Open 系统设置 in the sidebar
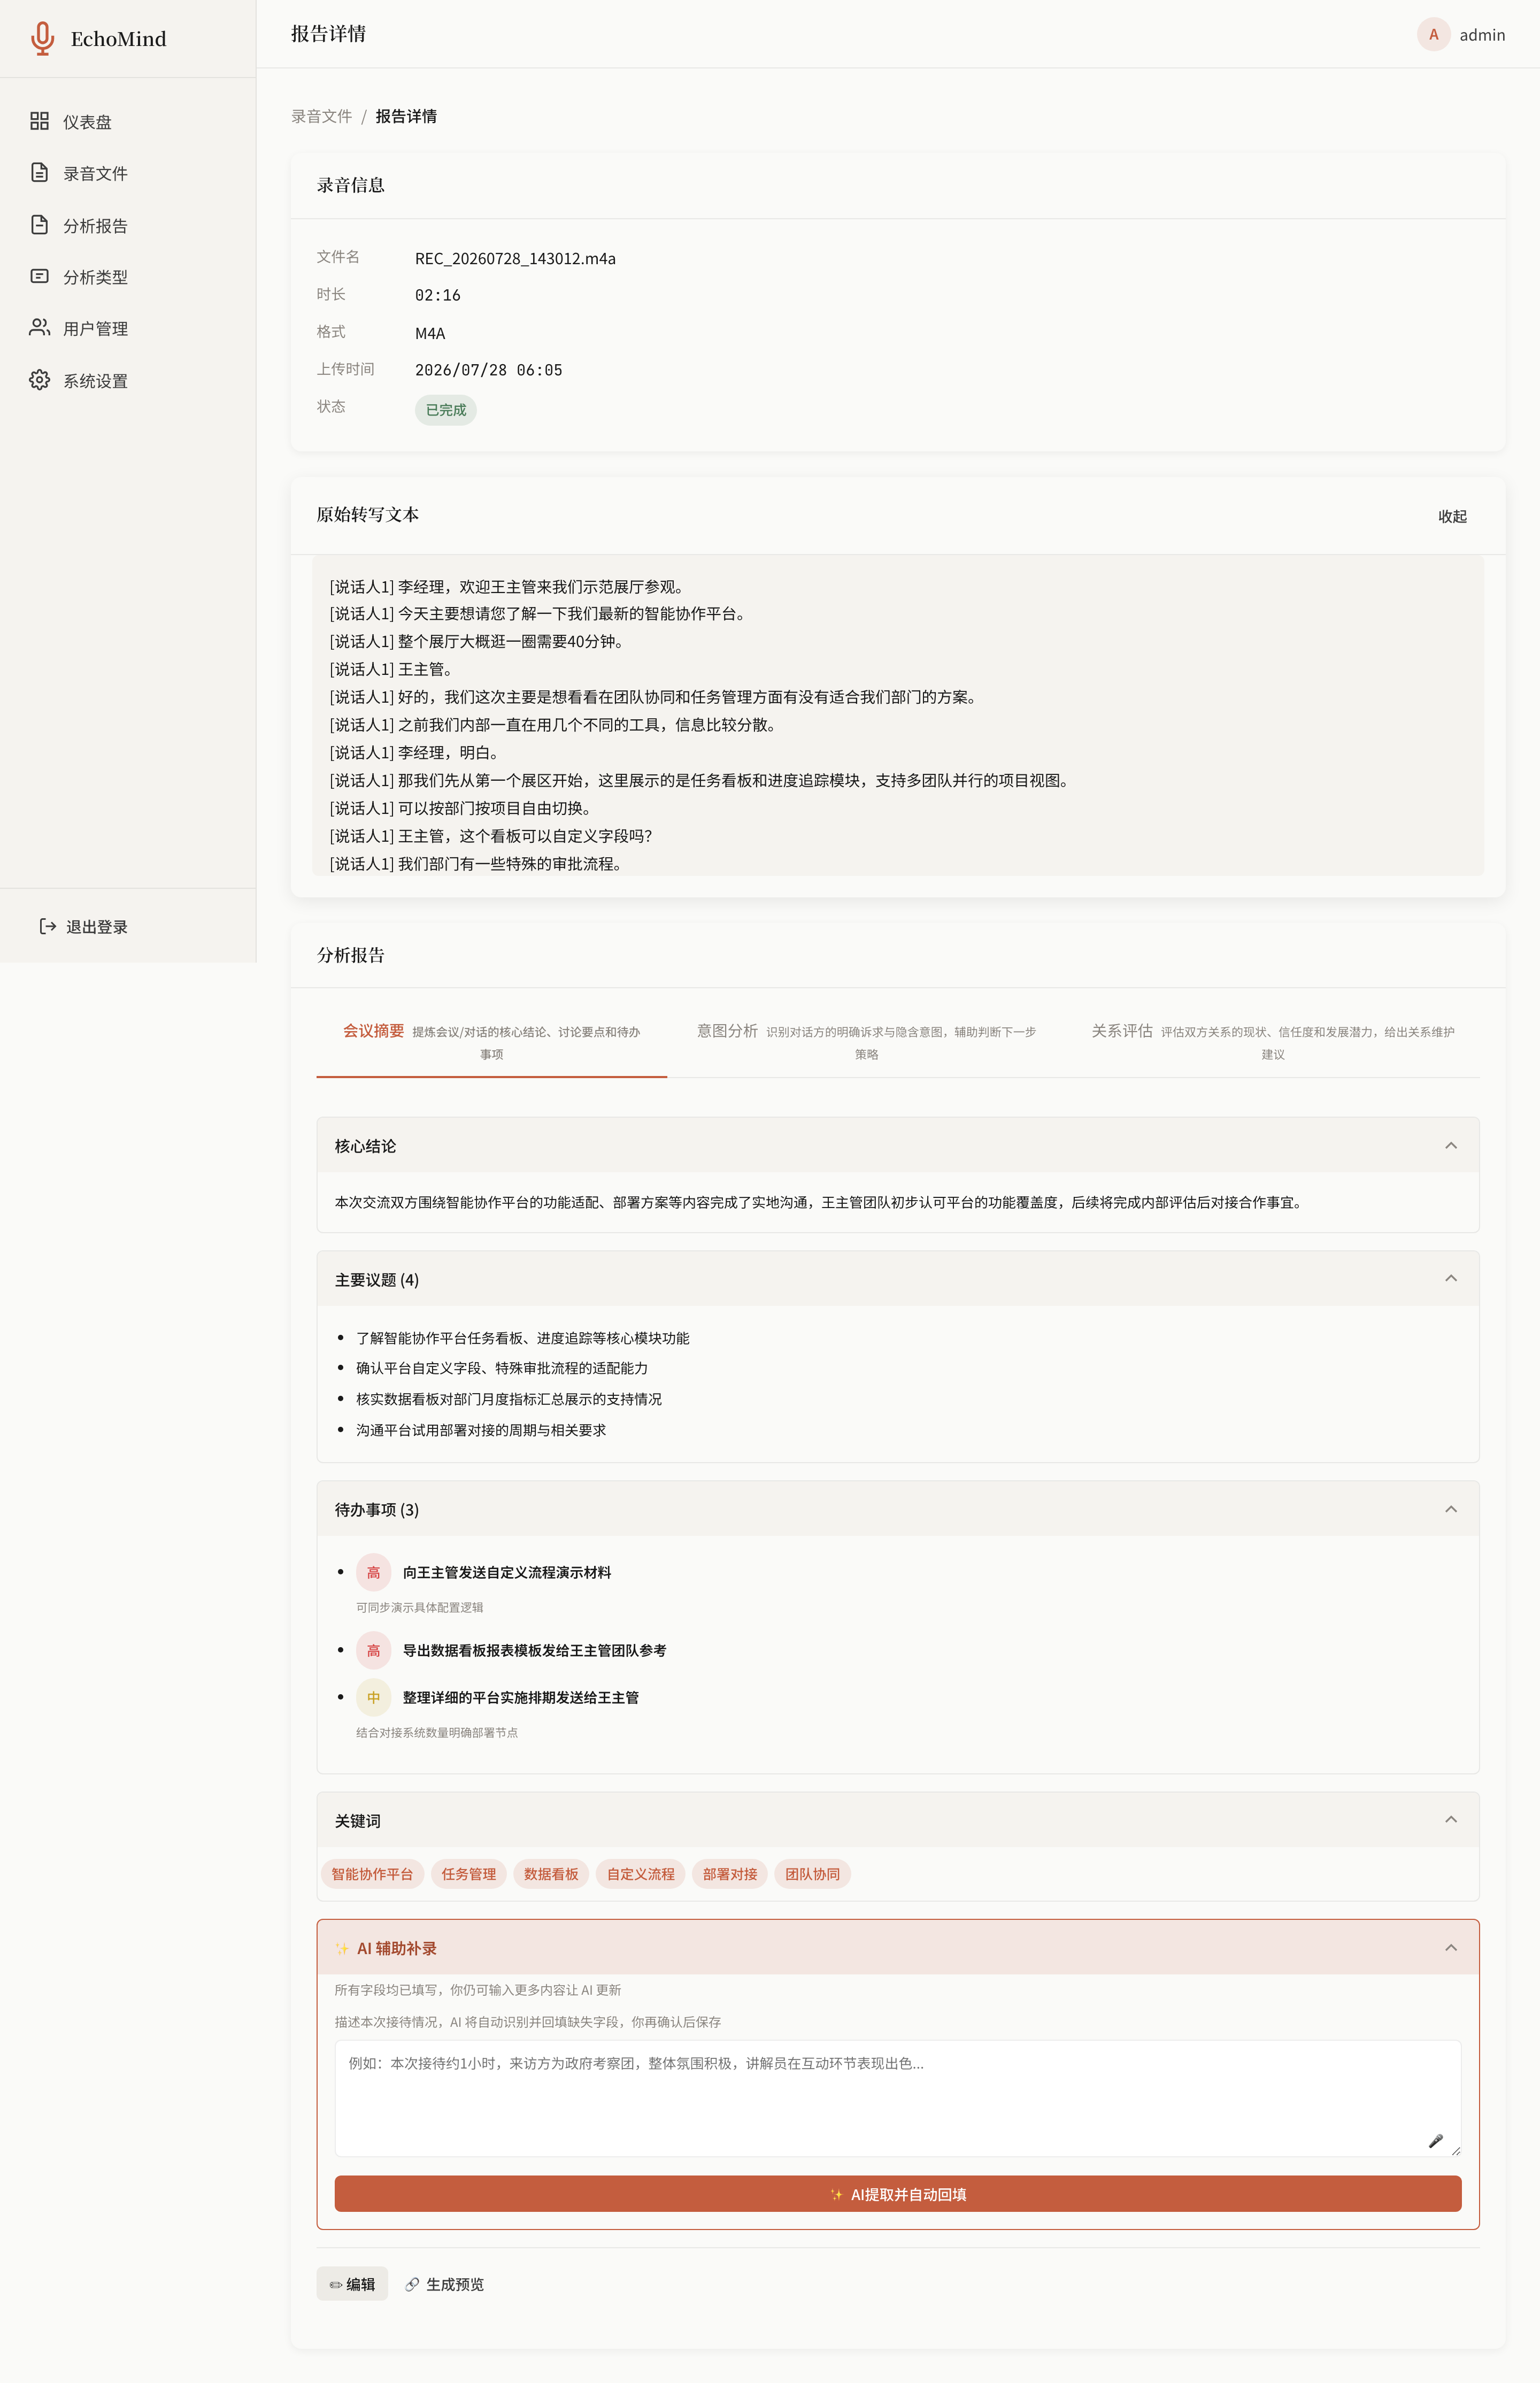 pyautogui.click(x=128, y=380)
